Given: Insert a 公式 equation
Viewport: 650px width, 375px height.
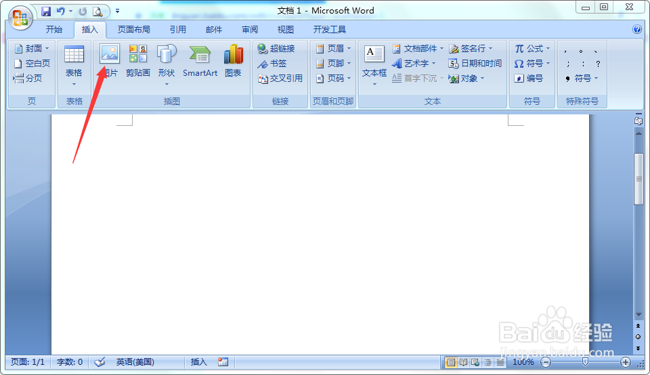Looking at the screenshot, I should coord(532,49).
